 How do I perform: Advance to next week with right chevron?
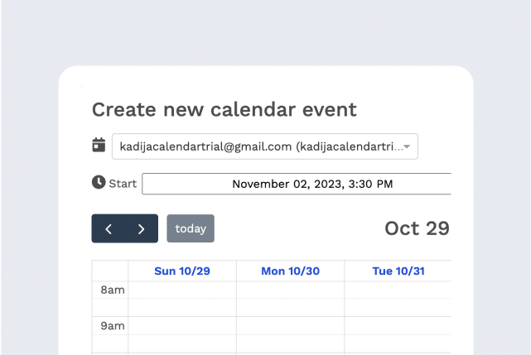141,228
